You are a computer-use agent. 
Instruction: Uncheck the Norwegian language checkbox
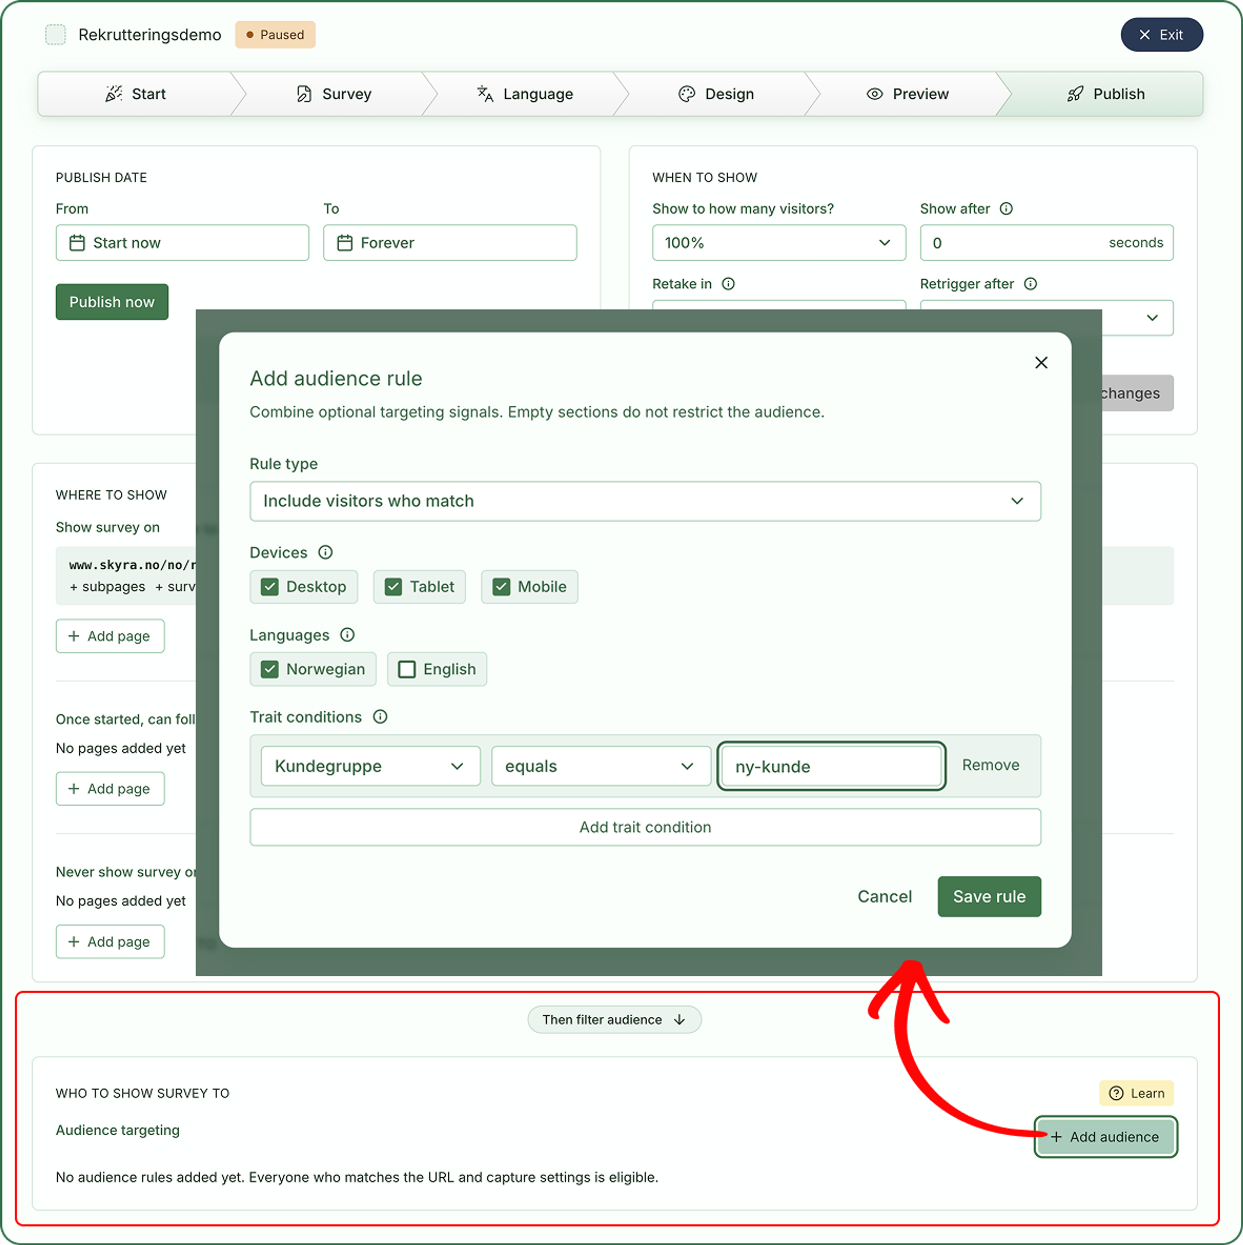point(270,669)
